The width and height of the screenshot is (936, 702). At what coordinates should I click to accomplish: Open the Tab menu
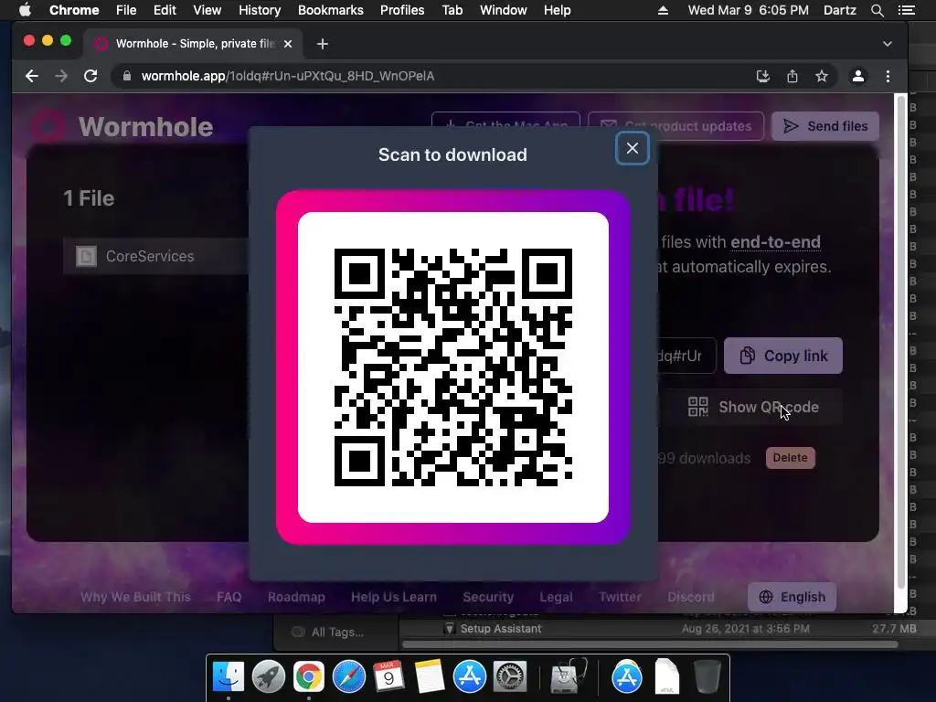click(452, 10)
